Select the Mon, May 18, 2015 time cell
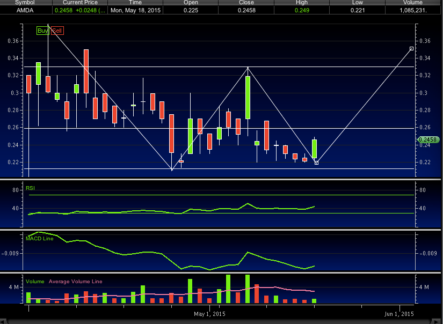Image resolution: width=443 pixels, height=324 pixels. pyautogui.click(x=135, y=10)
